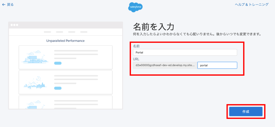275x127 pixels.
Task: Click the three dots in preview title bar
Action: [15, 25]
